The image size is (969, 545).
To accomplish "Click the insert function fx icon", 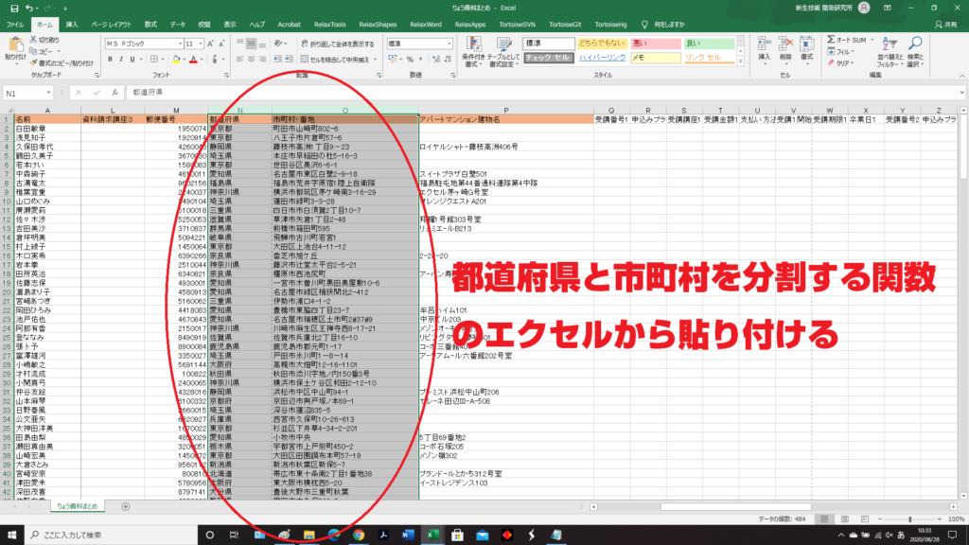I will coord(115,93).
